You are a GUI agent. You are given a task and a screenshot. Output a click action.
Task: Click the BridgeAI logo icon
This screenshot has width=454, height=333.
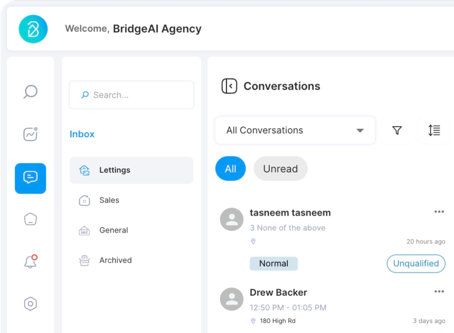point(33,29)
